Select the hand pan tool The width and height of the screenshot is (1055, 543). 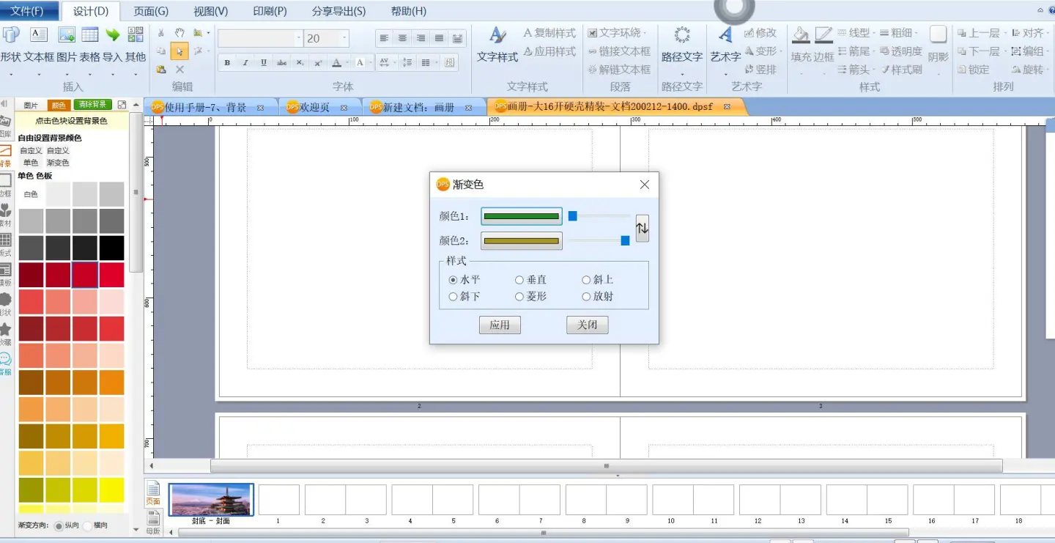(179, 33)
